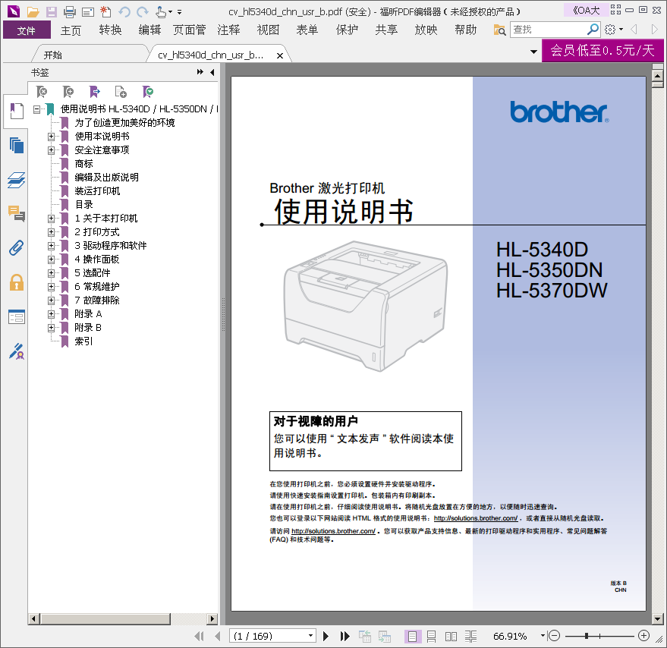Click the continuous facing view icon
The height and width of the screenshot is (648, 667).
[x=470, y=636]
